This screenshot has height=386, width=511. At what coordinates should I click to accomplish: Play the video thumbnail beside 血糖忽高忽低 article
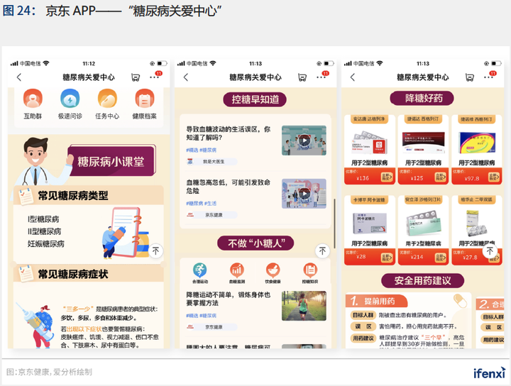[304, 194]
